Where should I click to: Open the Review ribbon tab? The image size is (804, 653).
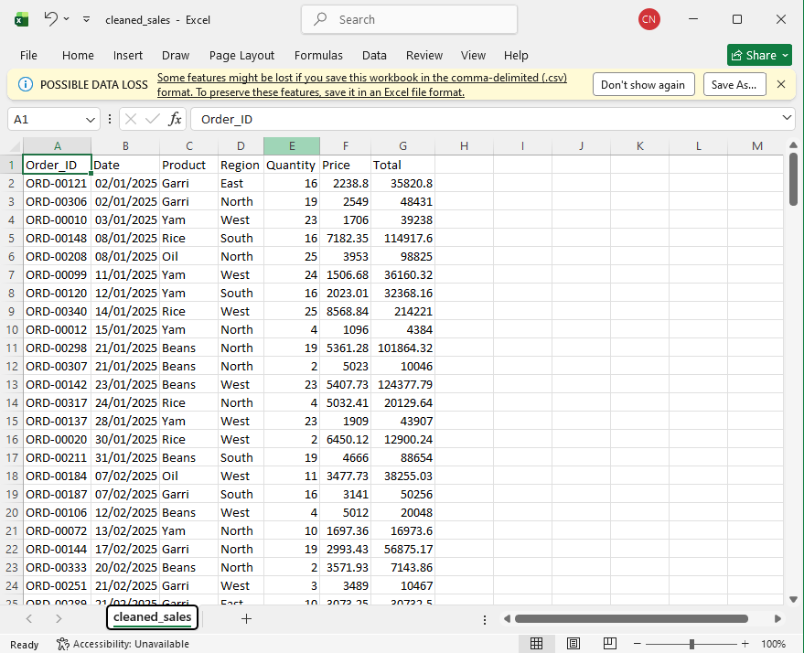424,56
